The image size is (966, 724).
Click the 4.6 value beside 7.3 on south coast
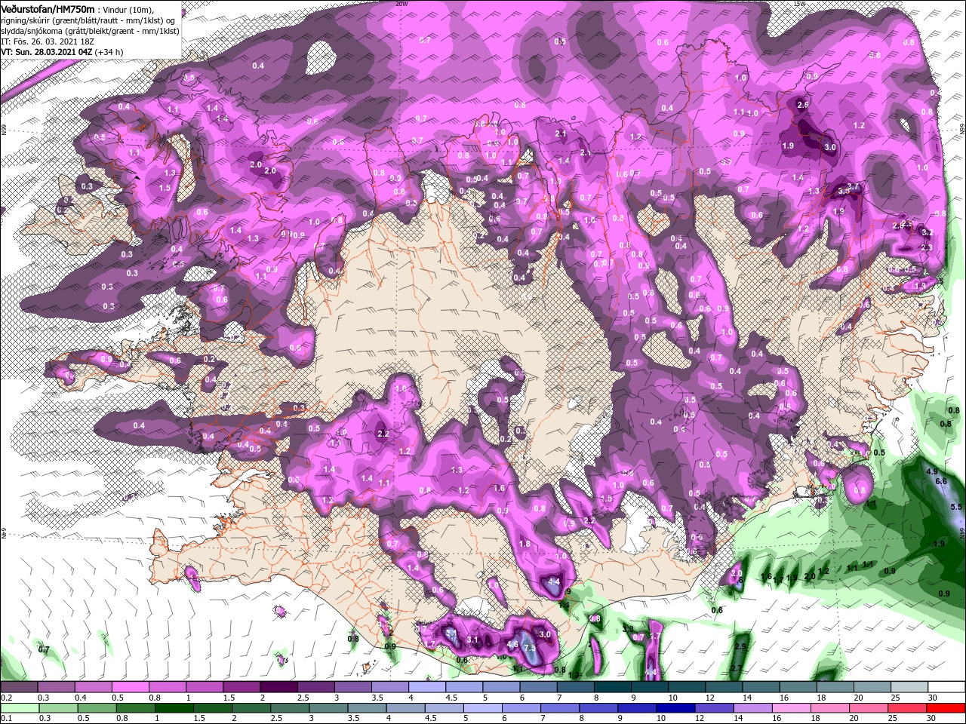512,645
